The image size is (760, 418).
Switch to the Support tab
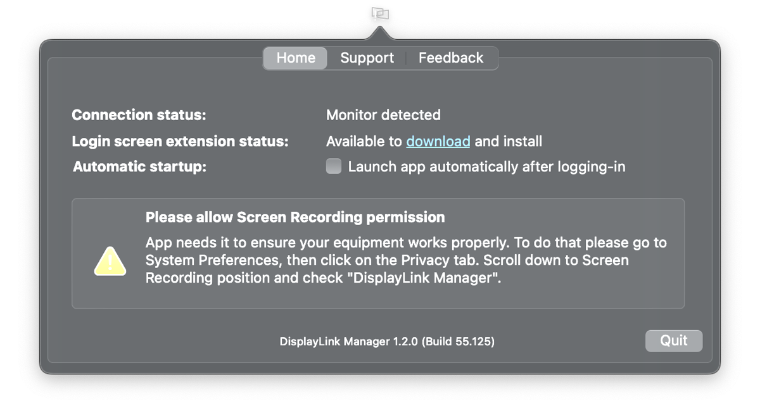point(367,58)
